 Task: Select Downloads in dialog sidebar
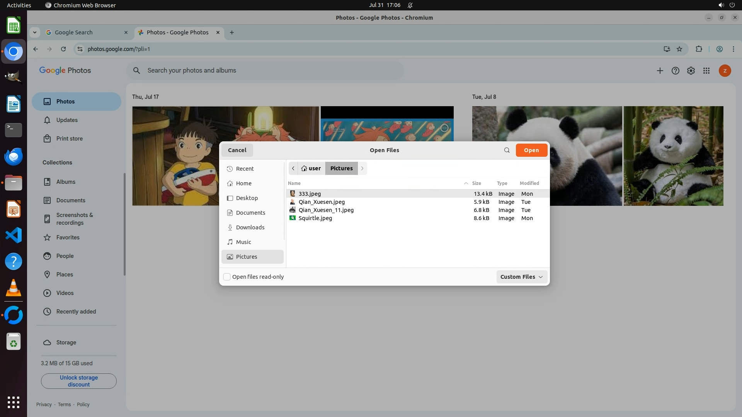pyautogui.click(x=250, y=227)
